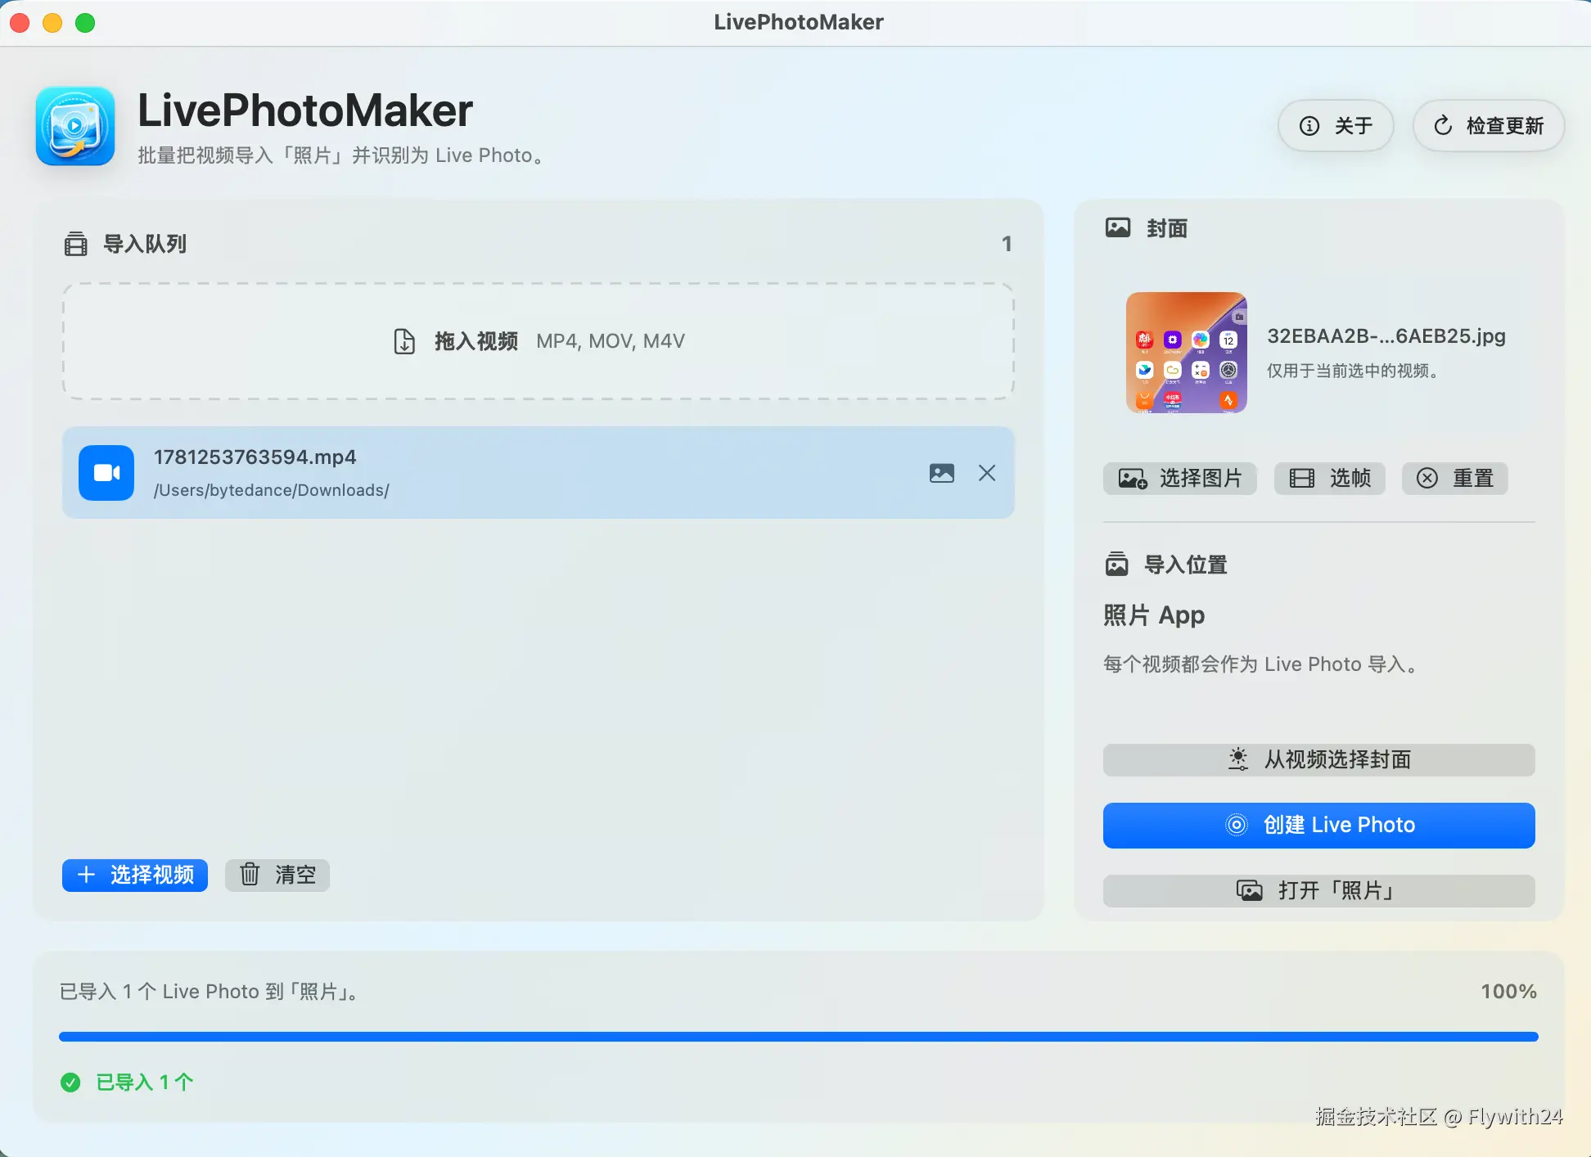The height and width of the screenshot is (1157, 1591).
Task: Close the LivePhotoMaker window with red button
Action: 20,23
